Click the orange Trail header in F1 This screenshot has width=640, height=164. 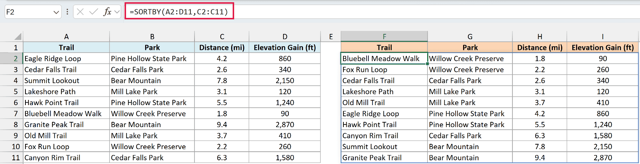(x=384, y=48)
